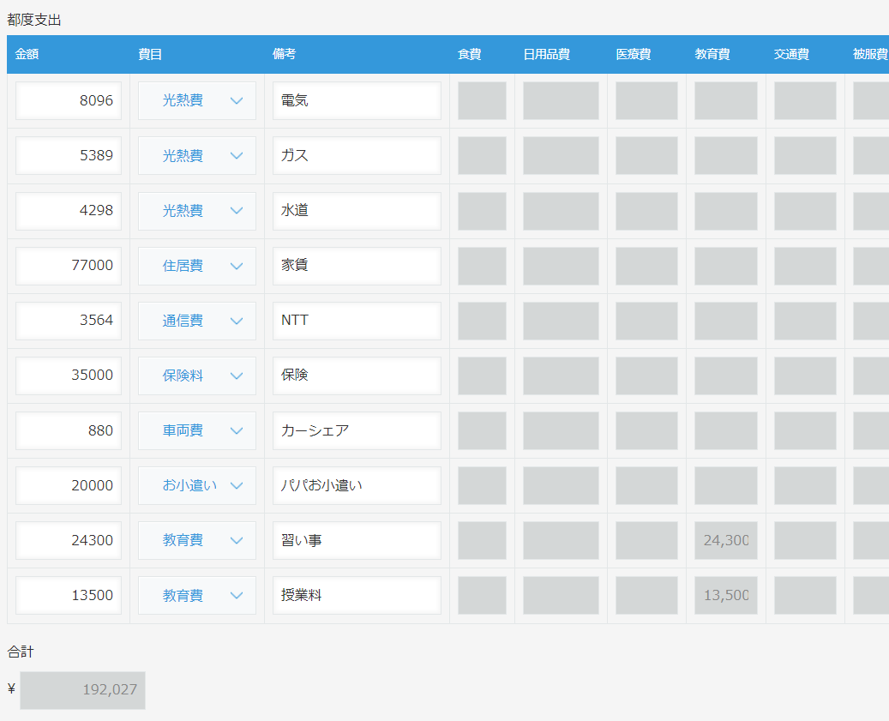Screen dimensions: 889x721
Task: Expand the お小遣い category dropdown
Action: (x=196, y=485)
